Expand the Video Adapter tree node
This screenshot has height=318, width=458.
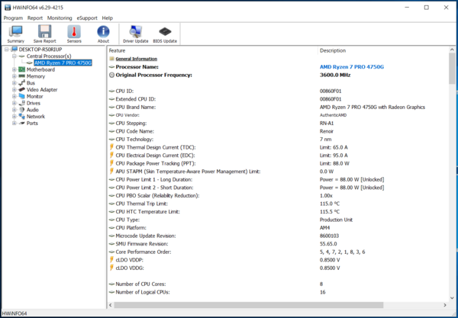click(x=14, y=90)
